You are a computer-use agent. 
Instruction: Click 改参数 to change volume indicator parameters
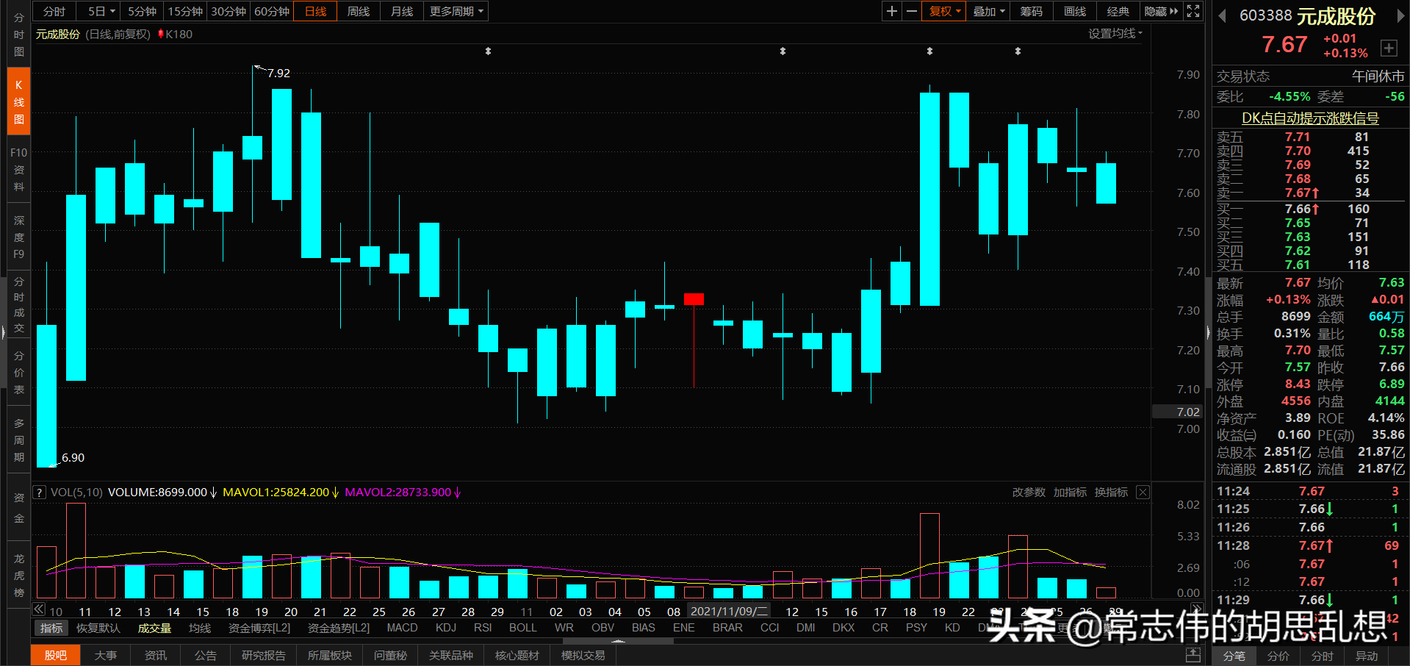coord(1028,492)
